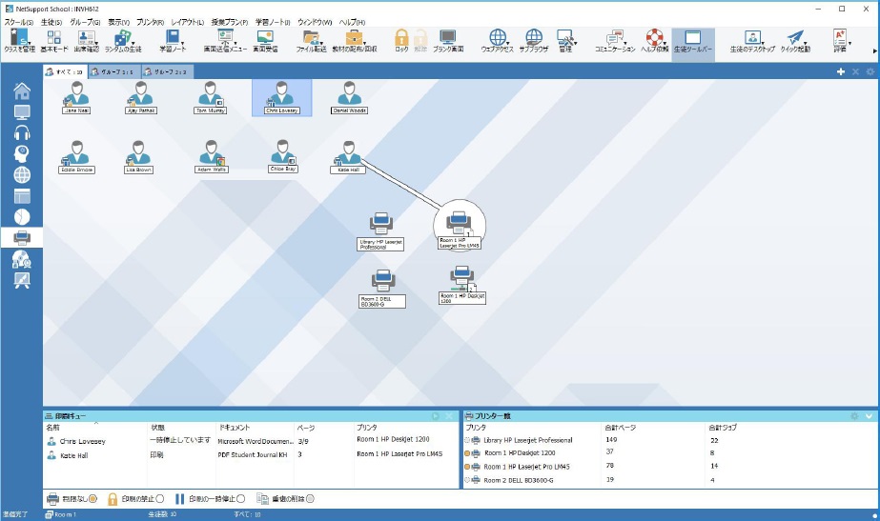Viewport: 880px width, 521px height.
Task: Select the Library HP Laserjet Professional printer icon
Action: (x=381, y=224)
